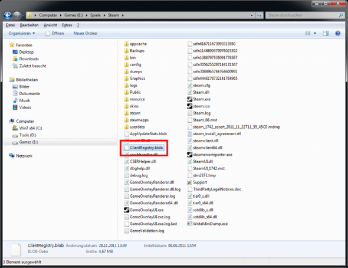348x268 pixels.
Task: Select the appcache folder icon
Action: (x=126, y=44)
